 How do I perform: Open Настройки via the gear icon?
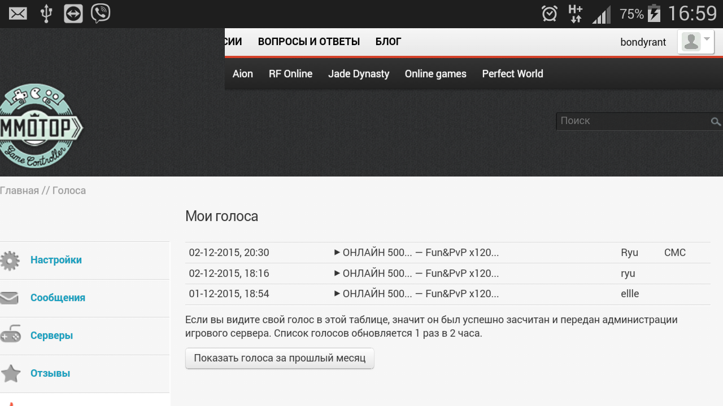click(10, 260)
